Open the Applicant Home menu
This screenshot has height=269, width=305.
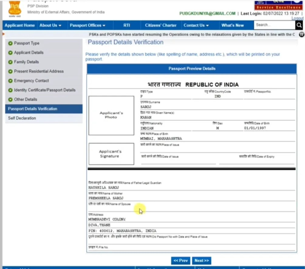19,25
